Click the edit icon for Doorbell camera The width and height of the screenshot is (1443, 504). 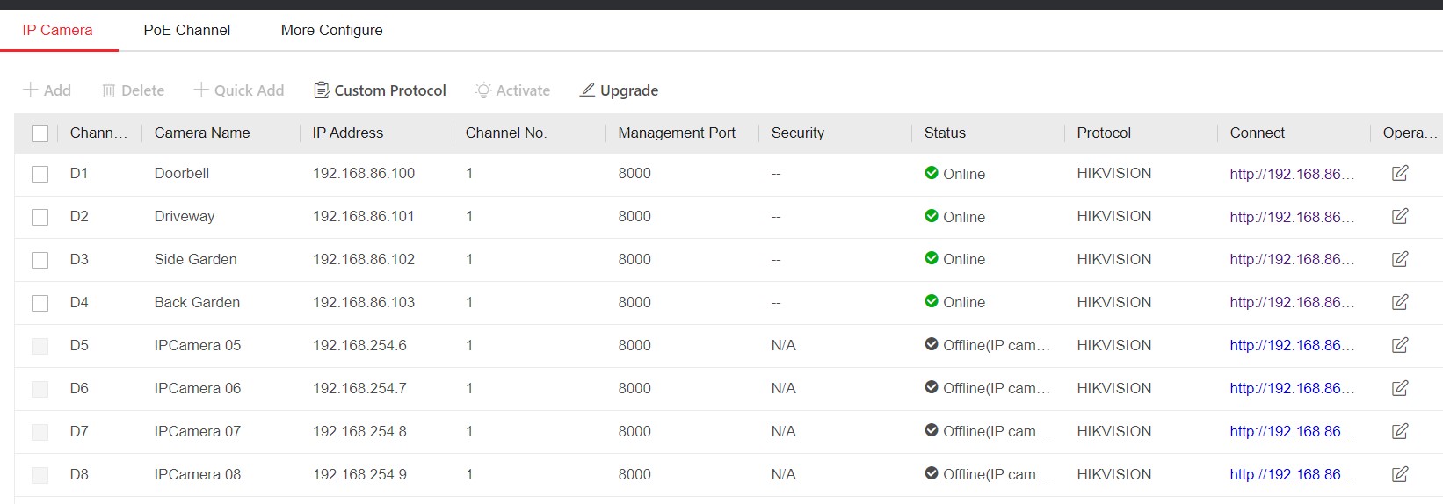[x=1400, y=173]
